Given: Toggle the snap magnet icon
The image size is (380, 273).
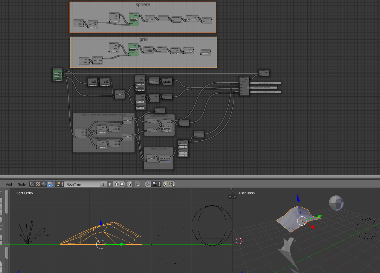Looking at the screenshot, I should click(x=148, y=184).
